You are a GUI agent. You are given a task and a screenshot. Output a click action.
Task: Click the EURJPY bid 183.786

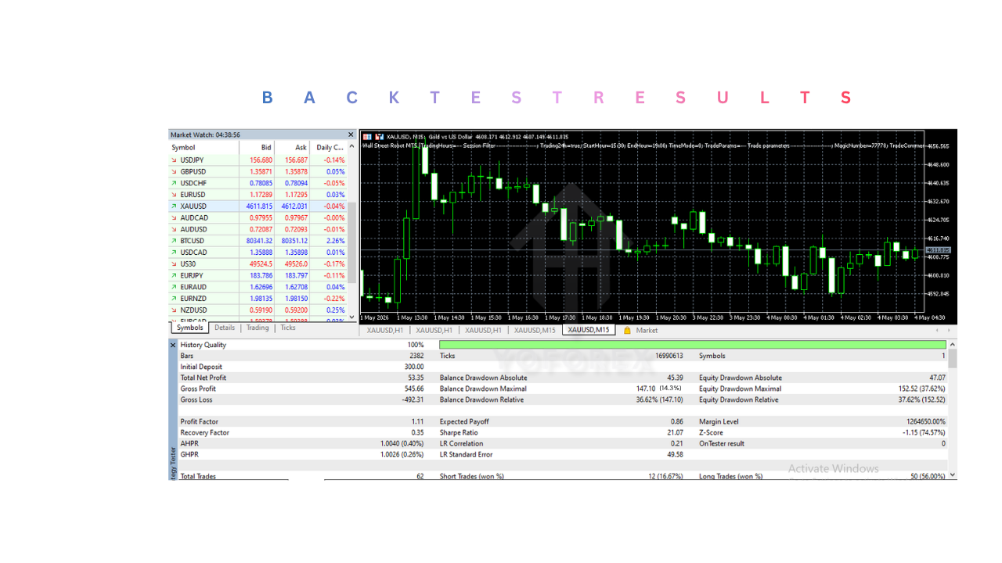click(x=261, y=276)
